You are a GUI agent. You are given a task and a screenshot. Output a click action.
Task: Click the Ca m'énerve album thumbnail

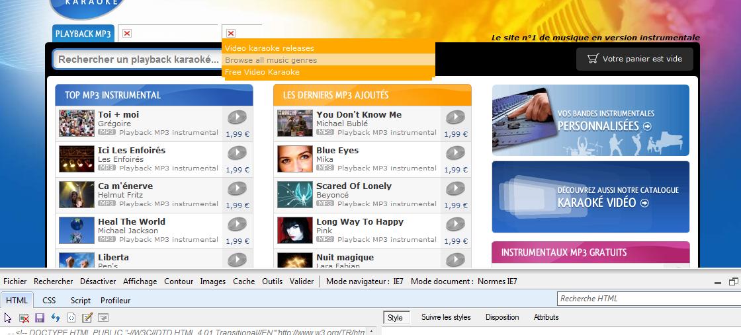tap(77, 194)
